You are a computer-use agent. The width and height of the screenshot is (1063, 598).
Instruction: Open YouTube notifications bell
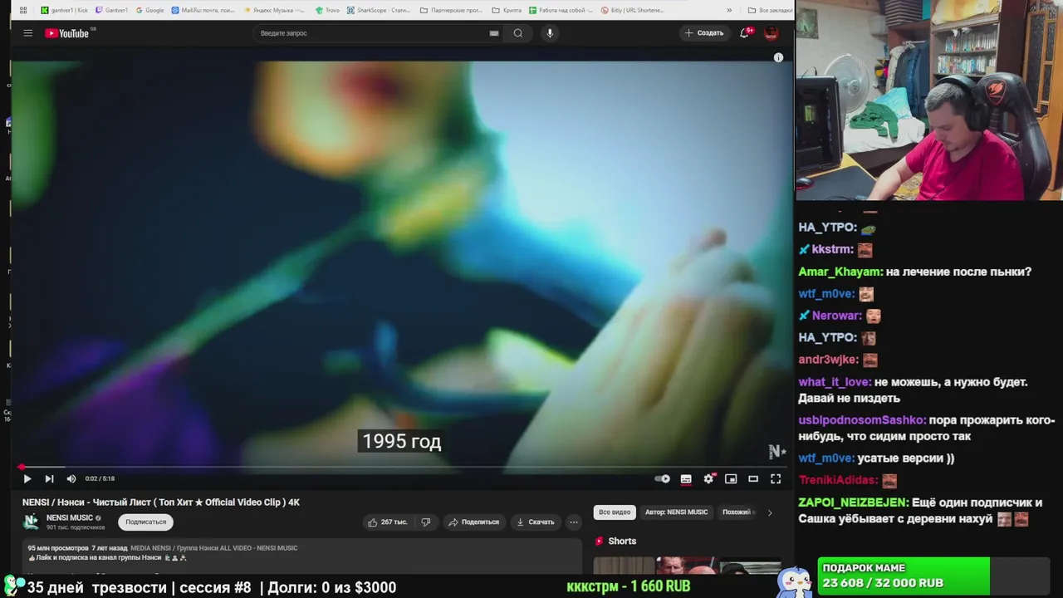point(745,33)
